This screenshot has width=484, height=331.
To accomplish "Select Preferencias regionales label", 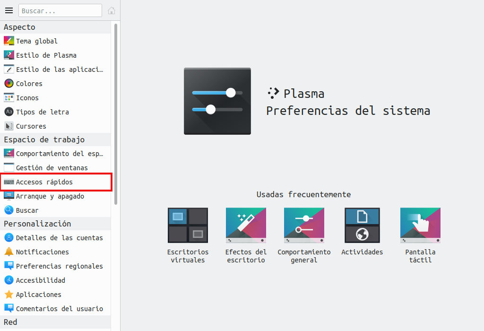I will click(x=59, y=266).
